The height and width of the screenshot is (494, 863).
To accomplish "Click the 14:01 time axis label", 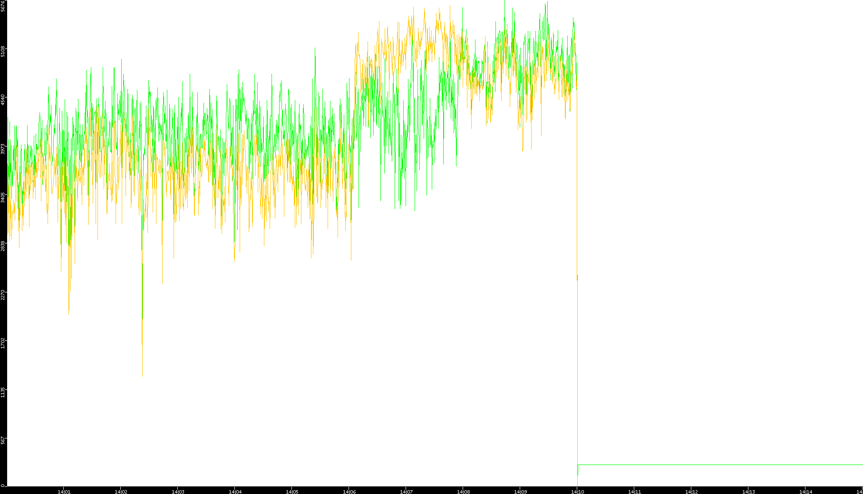I will (x=64, y=492).
